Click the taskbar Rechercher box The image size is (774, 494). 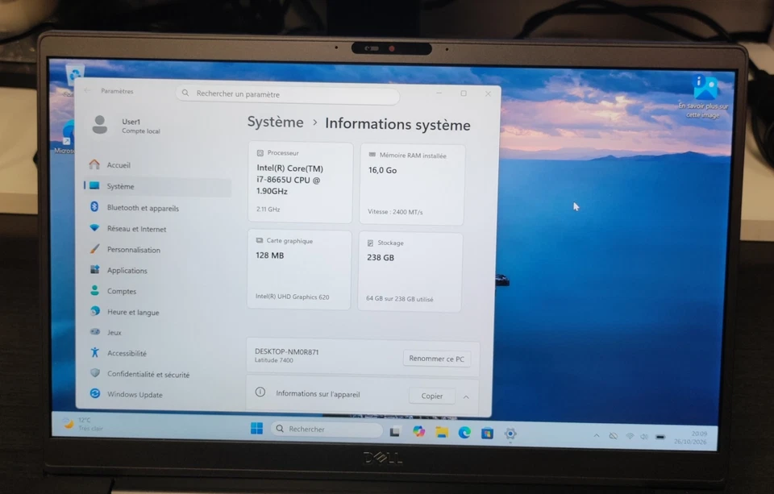point(327,430)
